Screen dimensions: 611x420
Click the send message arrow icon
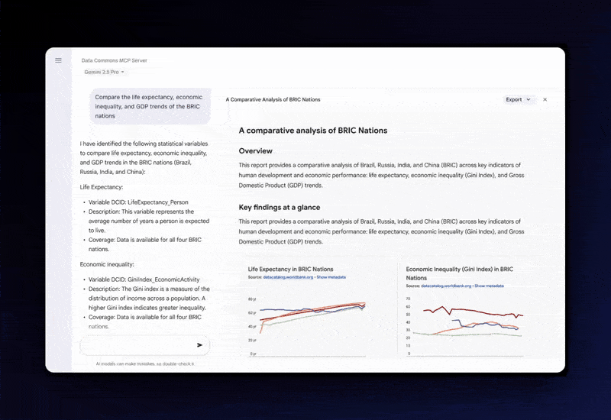199,345
